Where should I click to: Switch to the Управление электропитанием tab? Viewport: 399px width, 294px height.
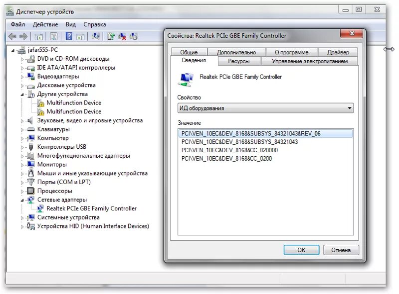tap(310, 61)
